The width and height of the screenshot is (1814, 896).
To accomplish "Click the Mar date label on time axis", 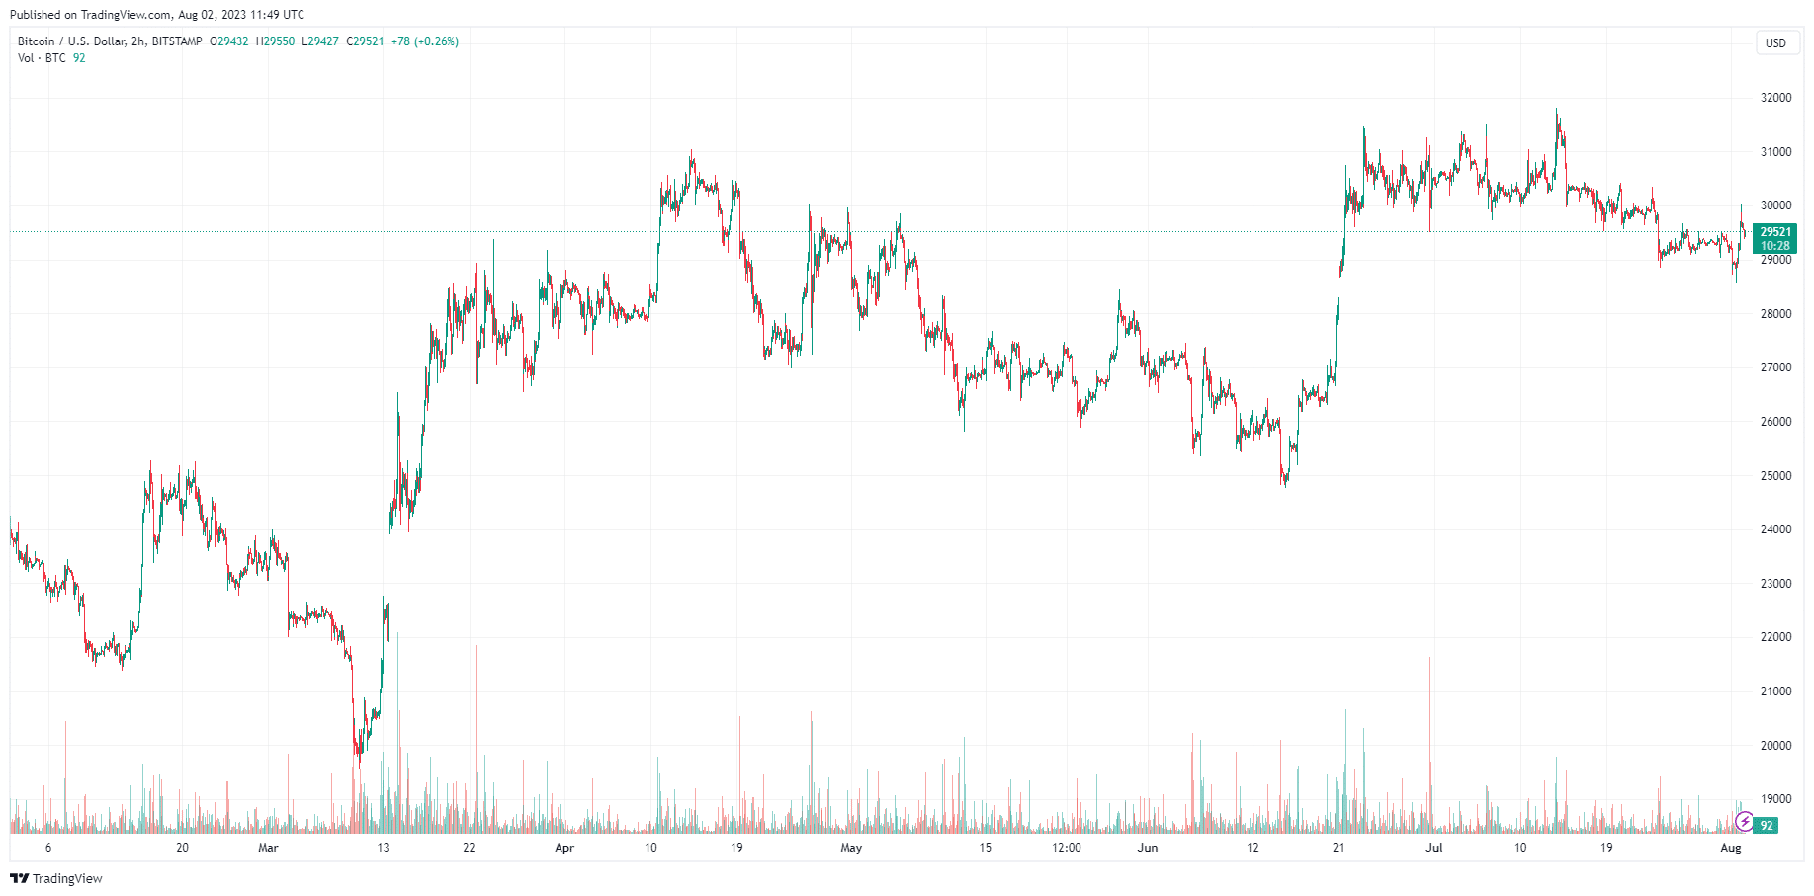I will [x=268, y=848].
